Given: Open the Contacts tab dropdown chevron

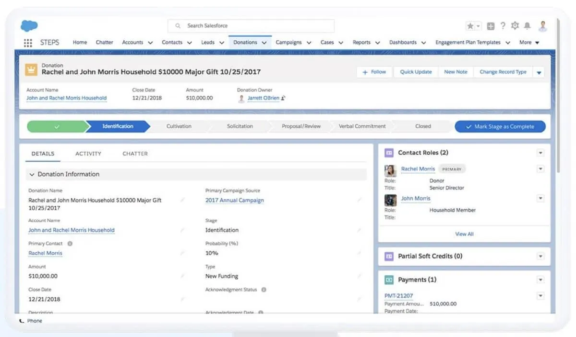Looking at the screenshot, I should [189, 43].
